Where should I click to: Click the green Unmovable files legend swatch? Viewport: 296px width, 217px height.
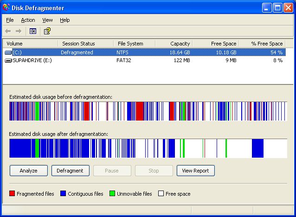(x=112, y=194)
